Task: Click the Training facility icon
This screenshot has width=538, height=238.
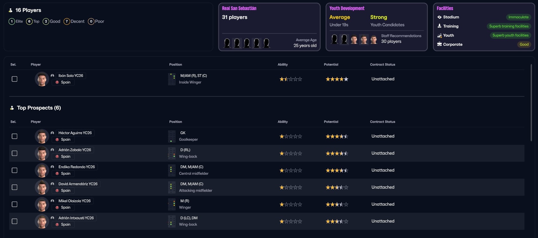Action: click(x=439, y=26)
